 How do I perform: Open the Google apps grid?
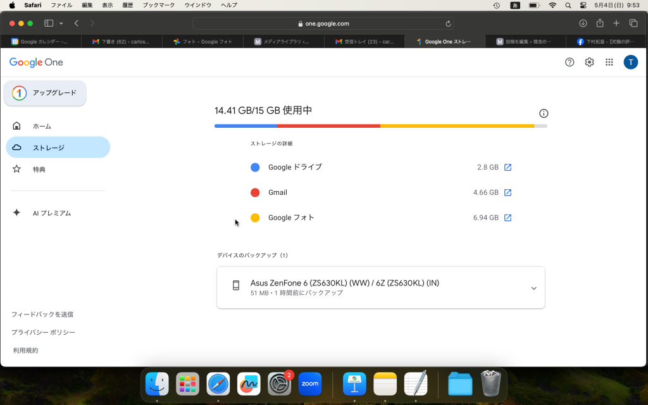[x=609, y=62]
